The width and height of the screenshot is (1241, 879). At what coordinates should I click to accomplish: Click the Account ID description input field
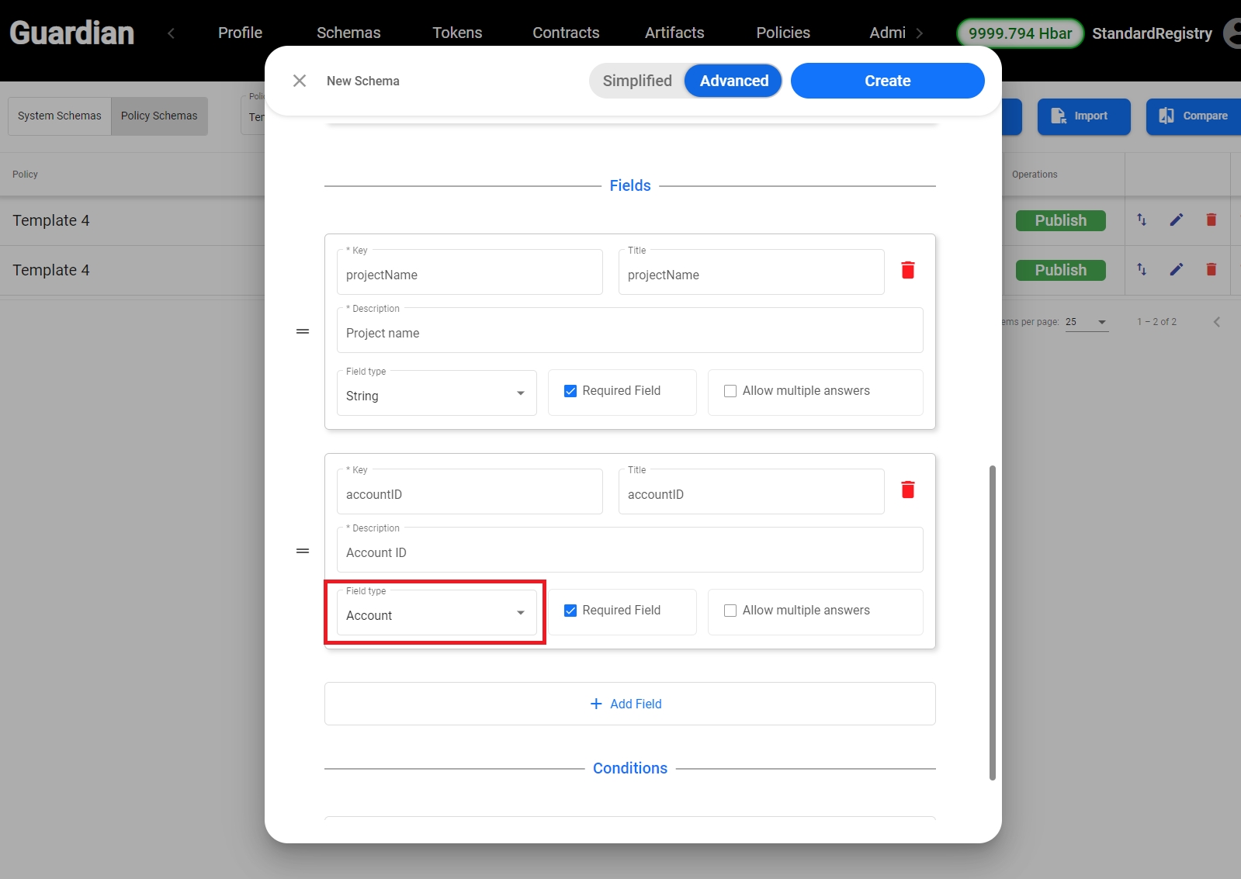[629, 552]
